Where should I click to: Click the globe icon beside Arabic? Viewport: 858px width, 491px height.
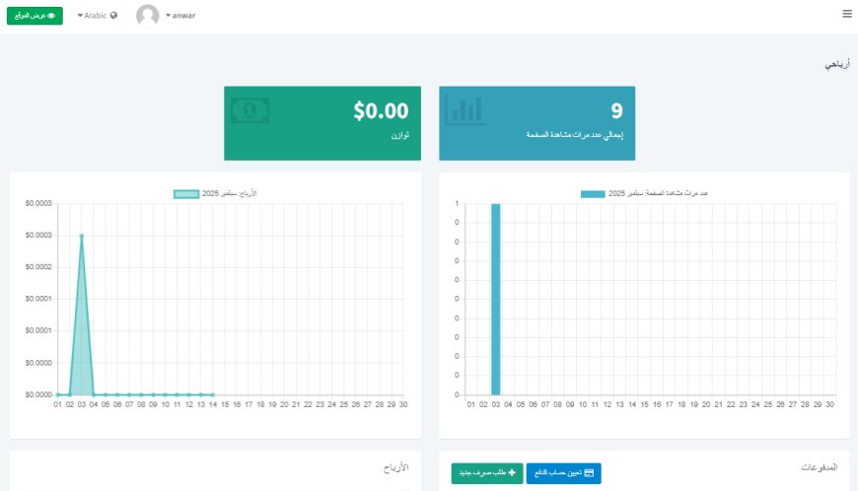[113, 16]
